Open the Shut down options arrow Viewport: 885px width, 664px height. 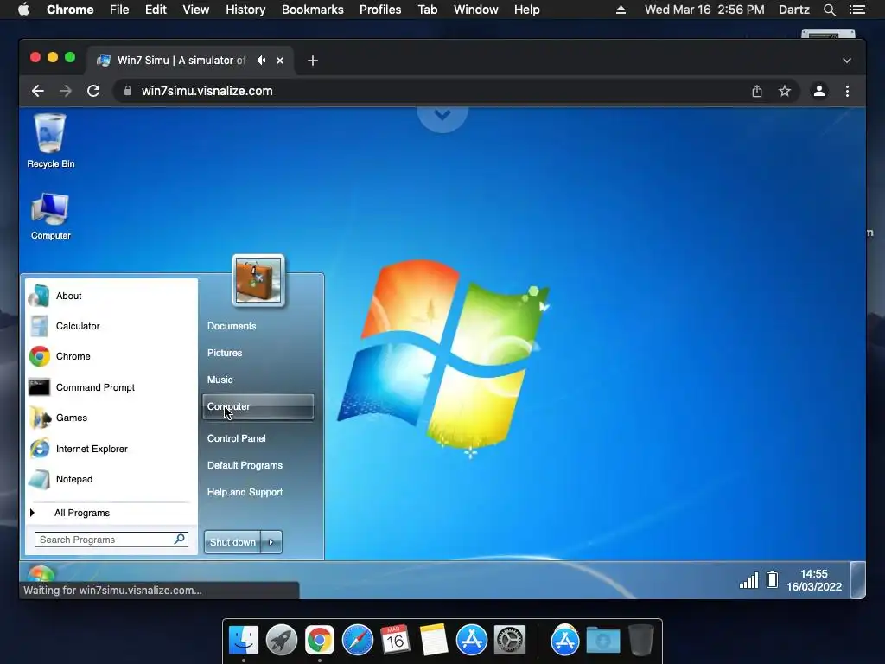(271, 542)
